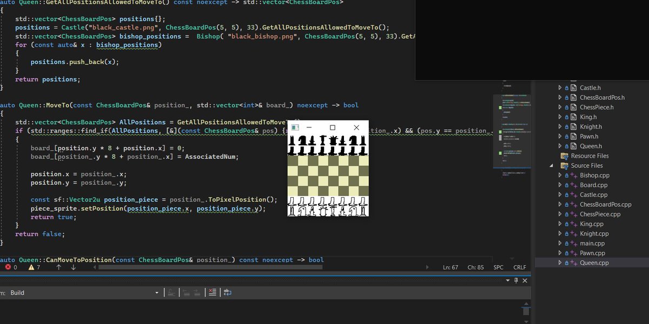The height and width of the screenshot is (324, 649).
Task: Toggle word wrap in the Output window
Action: [x=228, y=293]
